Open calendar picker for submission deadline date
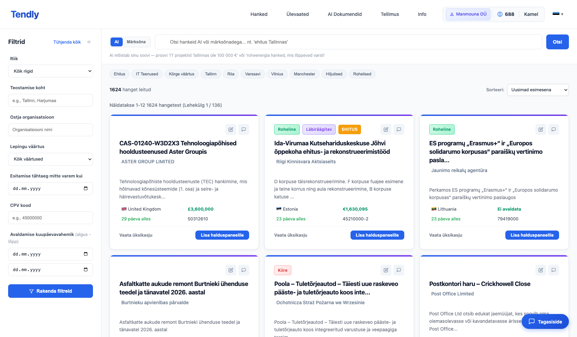This screenshot has width=577, height=337. [86, 189]
